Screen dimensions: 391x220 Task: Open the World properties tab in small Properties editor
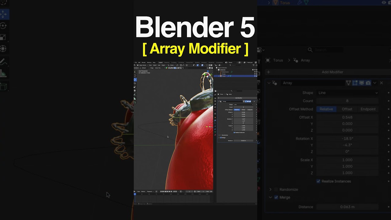[x=215, y=110]
